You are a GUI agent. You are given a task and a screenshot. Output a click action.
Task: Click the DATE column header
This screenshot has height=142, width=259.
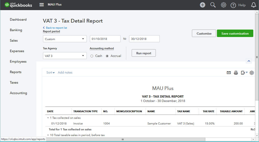50,111
